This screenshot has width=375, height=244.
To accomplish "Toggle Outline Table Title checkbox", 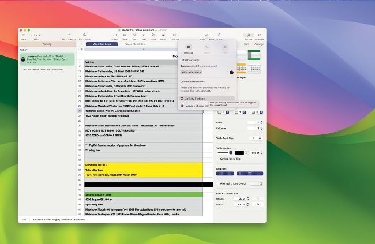I will point(218,159).
